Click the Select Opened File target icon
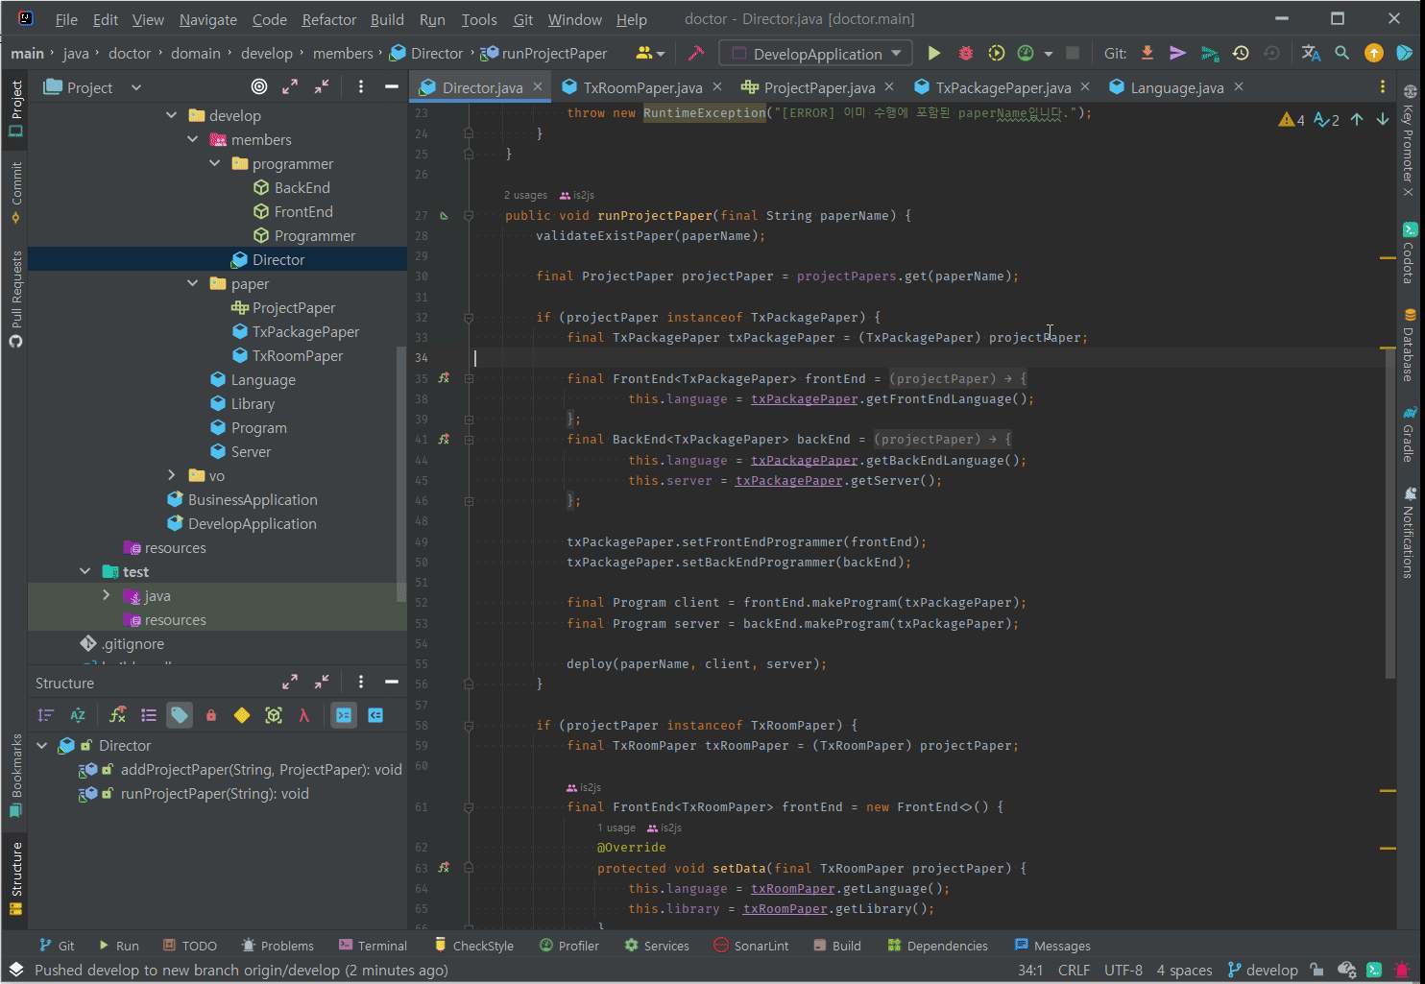Viewport: 1425px width, 984px height. coord(259,87)
